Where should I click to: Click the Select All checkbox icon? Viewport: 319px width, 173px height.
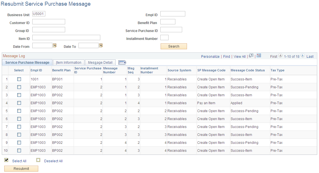coord(6,160)
